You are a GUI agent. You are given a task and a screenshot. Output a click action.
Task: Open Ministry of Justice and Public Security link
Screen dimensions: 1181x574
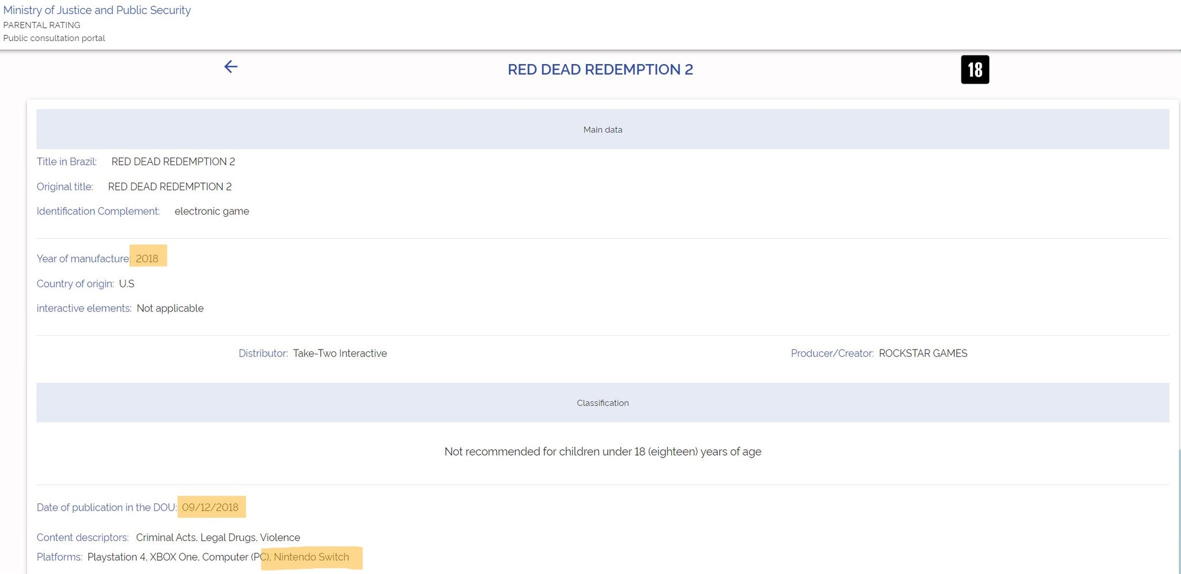97,10
